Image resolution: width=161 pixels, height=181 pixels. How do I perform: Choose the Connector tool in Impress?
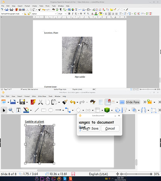coord(68,110)
